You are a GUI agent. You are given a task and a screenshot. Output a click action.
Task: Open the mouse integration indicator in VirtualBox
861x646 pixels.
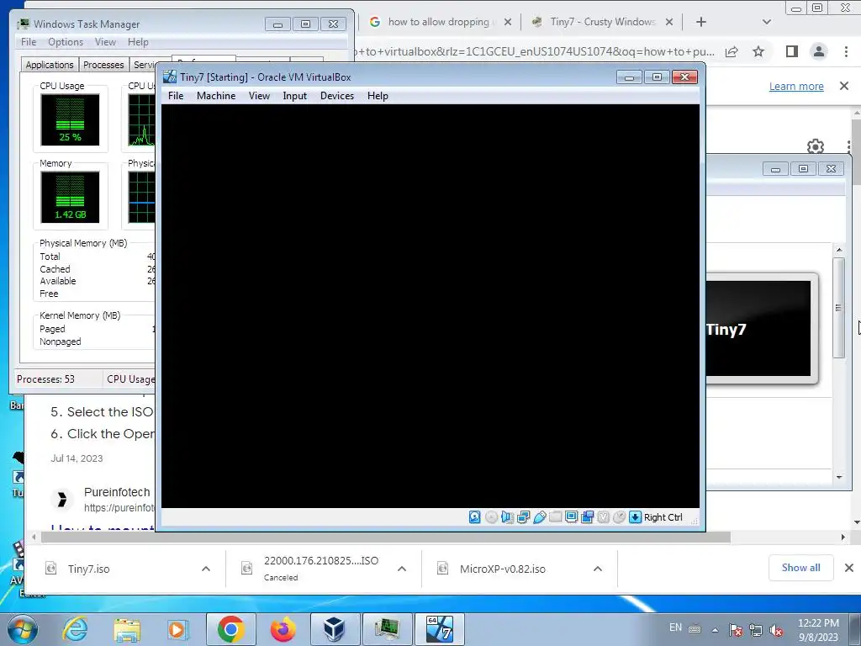[x=619, y=517]
